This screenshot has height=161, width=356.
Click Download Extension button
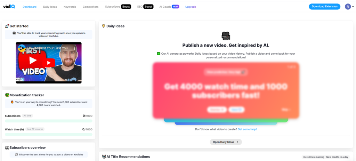[x=324, y=7]
